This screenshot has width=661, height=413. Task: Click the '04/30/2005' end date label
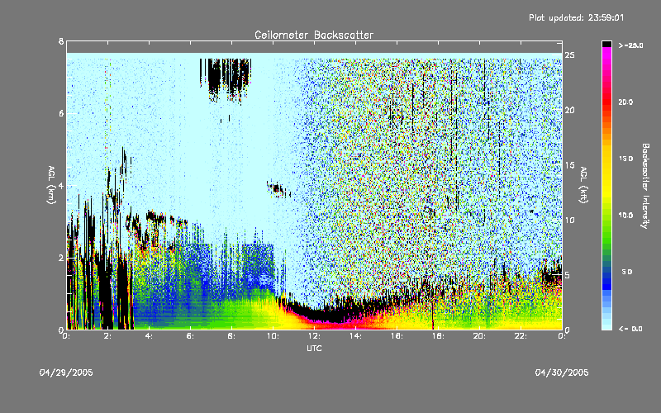click(562, 373)
